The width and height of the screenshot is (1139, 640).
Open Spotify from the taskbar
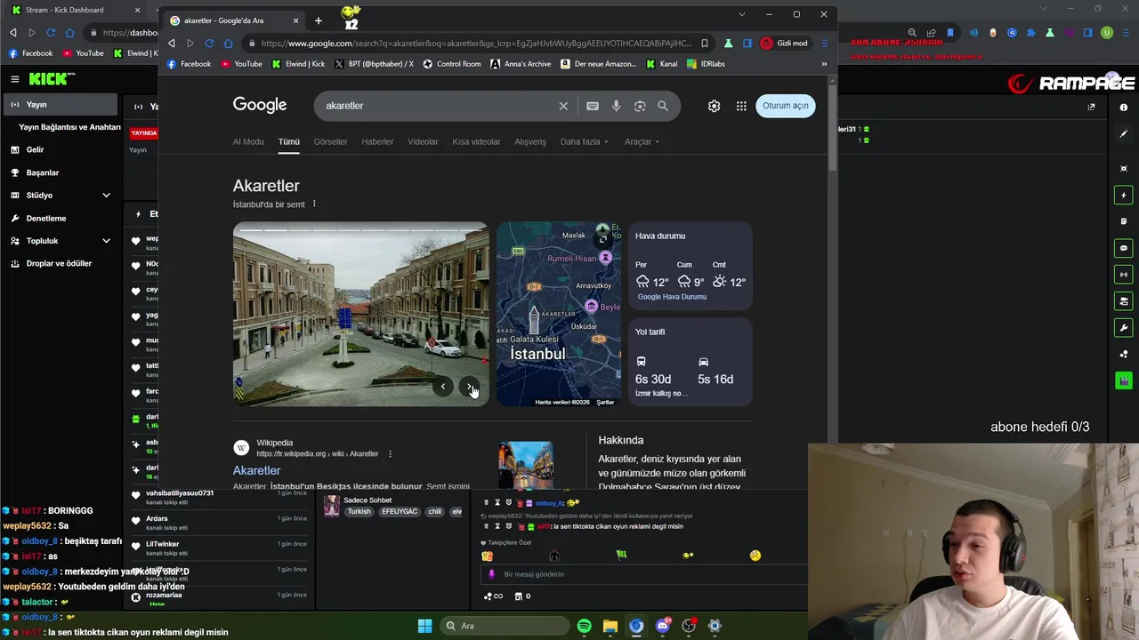(x=584, y=626)
